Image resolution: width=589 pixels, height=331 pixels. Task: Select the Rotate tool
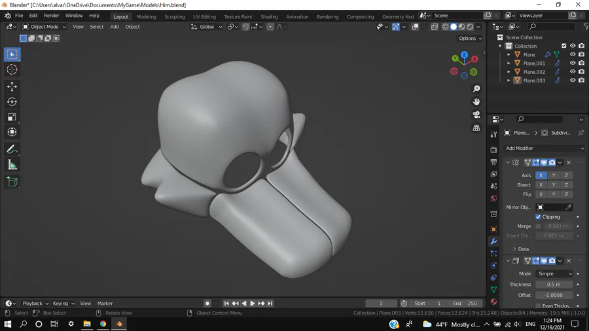point(12,101)
